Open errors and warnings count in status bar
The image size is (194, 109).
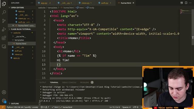coord(45,107)
